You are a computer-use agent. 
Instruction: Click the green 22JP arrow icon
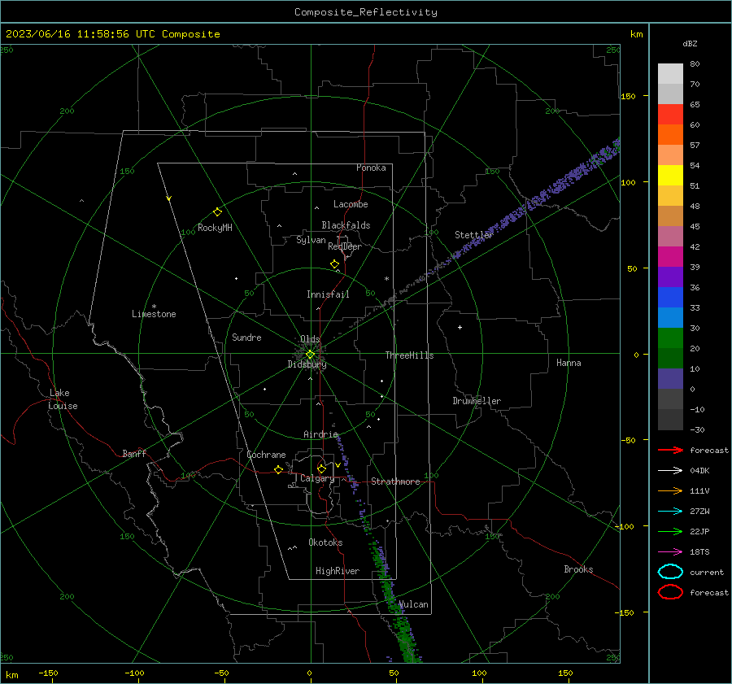click(x=670, y=531)
